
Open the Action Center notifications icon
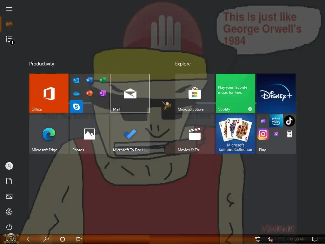click(315, 239)
